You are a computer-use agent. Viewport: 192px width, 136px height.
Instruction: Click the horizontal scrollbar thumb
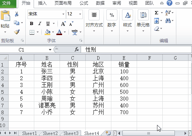[x=148, y=133]
